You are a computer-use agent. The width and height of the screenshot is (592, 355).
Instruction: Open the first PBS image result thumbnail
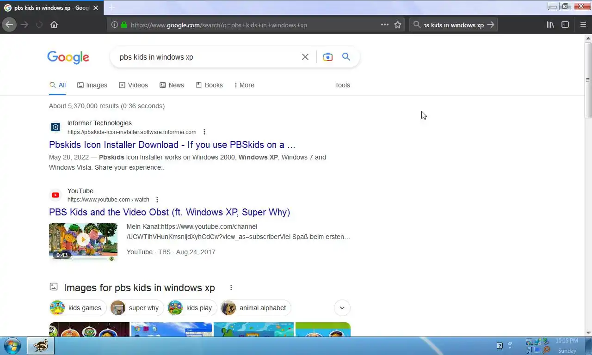click(x=89, y=329)
